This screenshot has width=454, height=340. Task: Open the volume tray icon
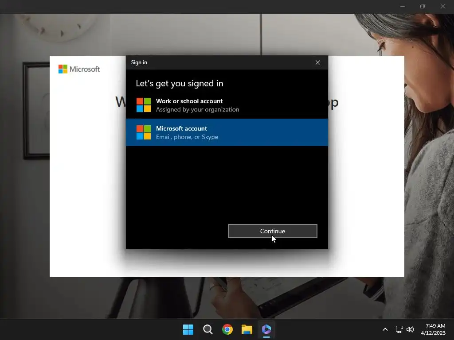pos(410,329)
